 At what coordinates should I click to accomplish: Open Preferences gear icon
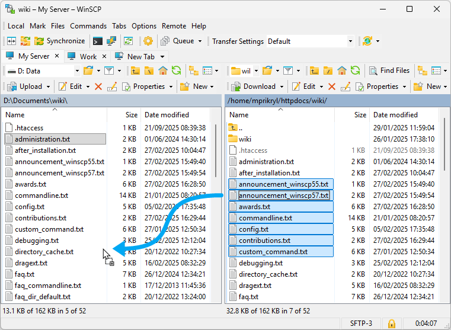pyautogui.click(x=148, y=41)
